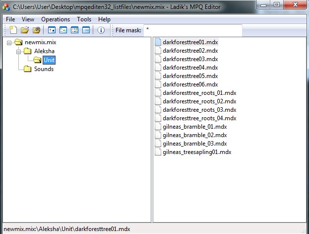Collapse the newmix.mix root node
309x234 pixels.
pyautogui.click(x=9, y=43)
